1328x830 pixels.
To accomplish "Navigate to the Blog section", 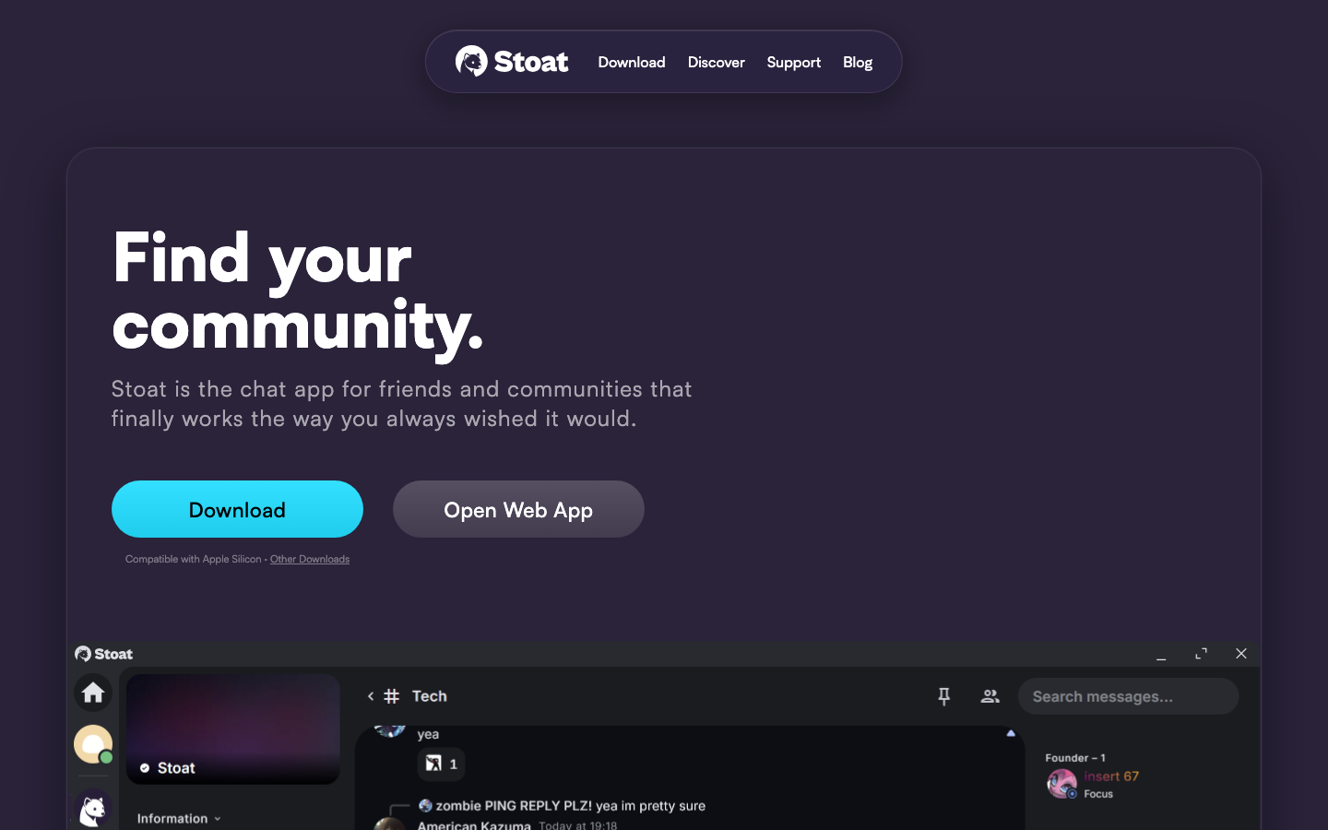I will [857, 62].
